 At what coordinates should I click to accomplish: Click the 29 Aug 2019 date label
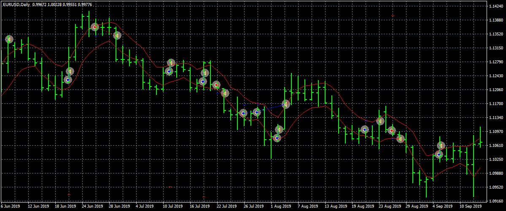click(x=417, y=207)
